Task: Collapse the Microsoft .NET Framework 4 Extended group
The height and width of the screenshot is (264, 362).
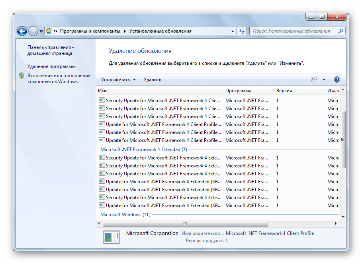Action: [x=143, y=149]
